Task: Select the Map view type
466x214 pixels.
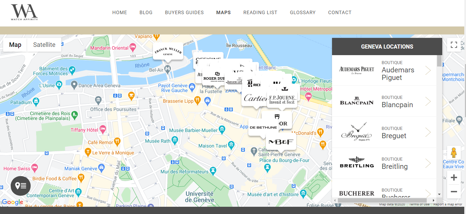Action: (15, 45)
